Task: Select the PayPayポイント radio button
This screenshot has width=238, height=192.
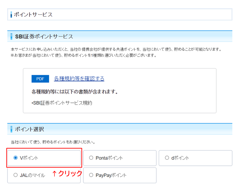Action: [x=91, y=175]
